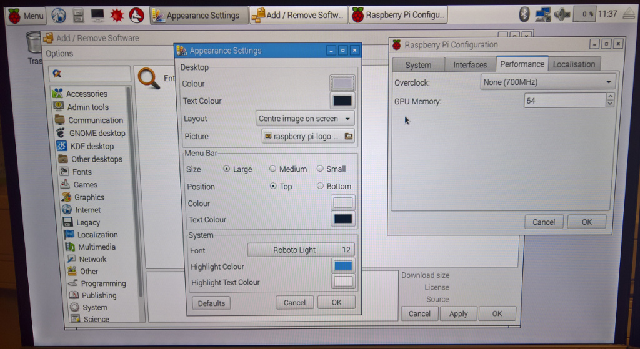Decrease GPU Memory with the down arrow
640x349 pixels.
coord(610,104)
